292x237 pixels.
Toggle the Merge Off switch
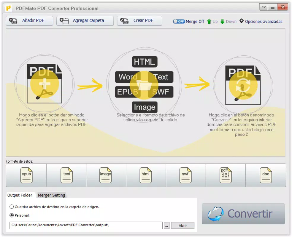pos(179,21)
